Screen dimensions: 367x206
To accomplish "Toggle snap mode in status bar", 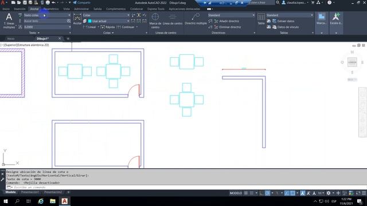I will pyautogui.click(x=251, y=193).
